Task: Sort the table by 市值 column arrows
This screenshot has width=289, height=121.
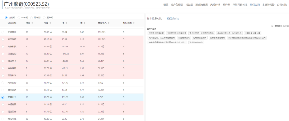Action: pyautogui.click(x=50, y=23)
